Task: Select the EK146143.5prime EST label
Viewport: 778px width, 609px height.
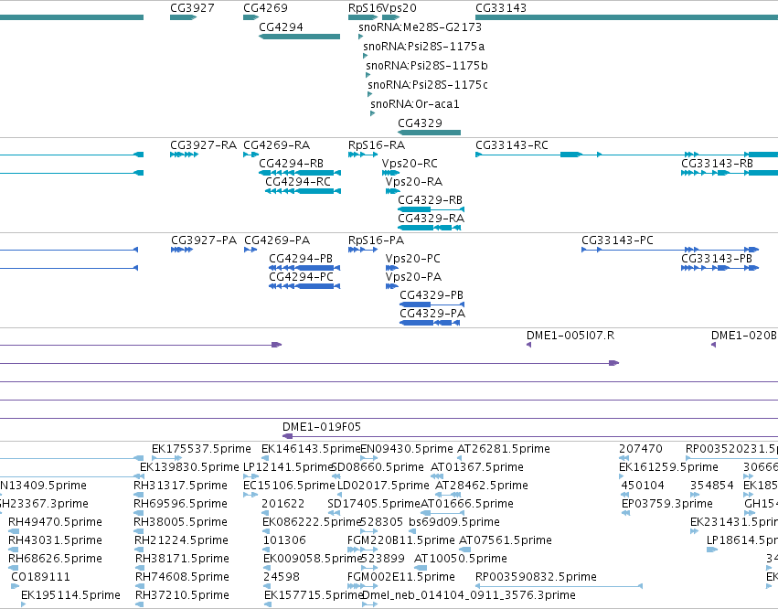Action: (x=311, y=449)
